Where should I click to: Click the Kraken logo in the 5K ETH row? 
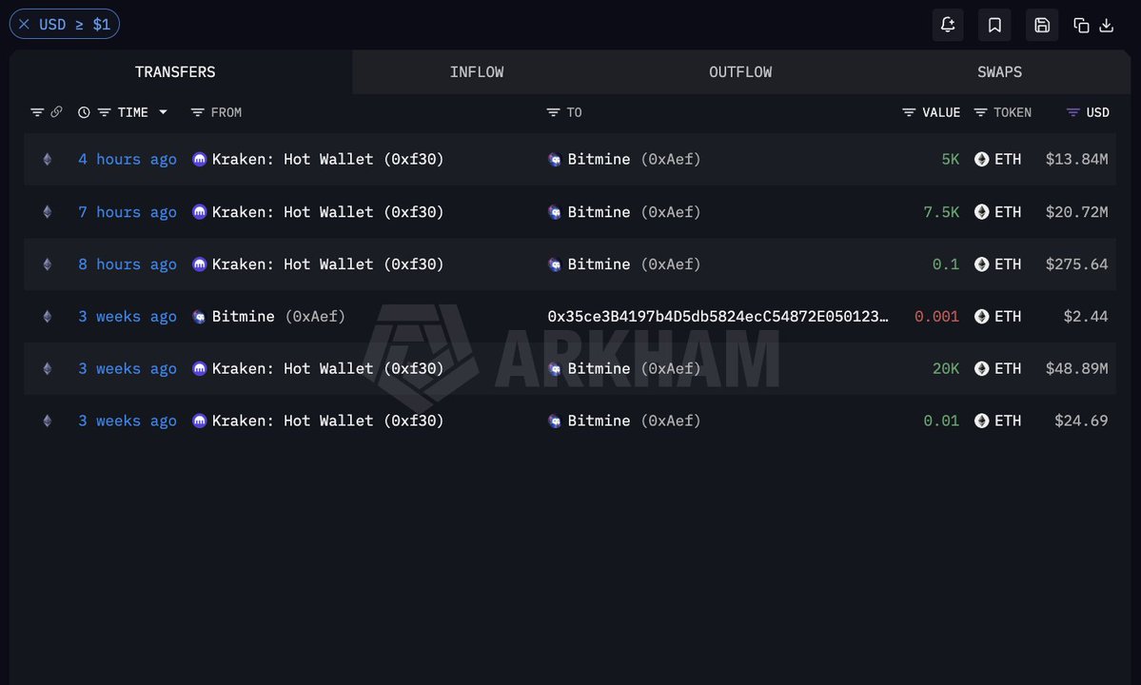[x=200, y=159]
